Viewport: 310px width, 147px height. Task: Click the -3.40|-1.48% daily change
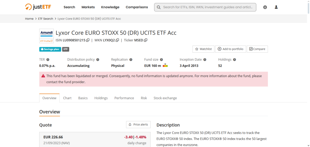[135, 137]
